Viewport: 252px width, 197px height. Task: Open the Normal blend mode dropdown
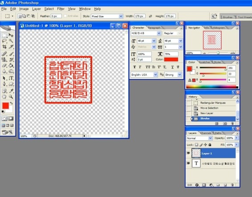(199, 138)
